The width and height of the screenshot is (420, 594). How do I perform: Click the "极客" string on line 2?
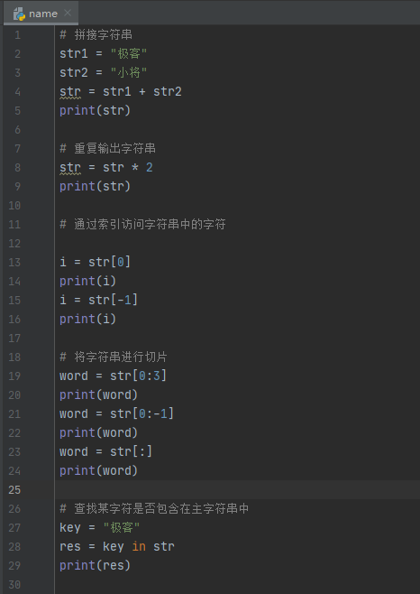coord(129,53)
